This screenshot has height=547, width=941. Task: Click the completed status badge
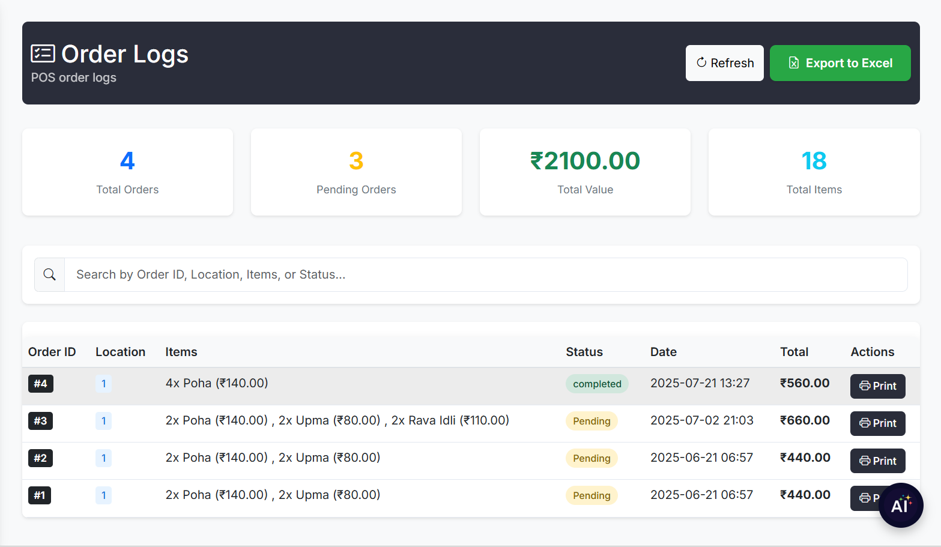(596, 384)
